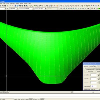Decrease the Lower Elev. value with the down arrow
The width and height of the screenshot is (100, 100).
(98, 75)
